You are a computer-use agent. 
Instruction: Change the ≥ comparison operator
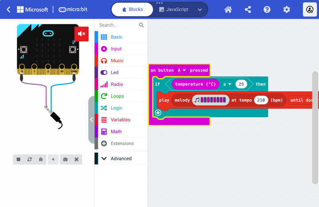point(227,84)
